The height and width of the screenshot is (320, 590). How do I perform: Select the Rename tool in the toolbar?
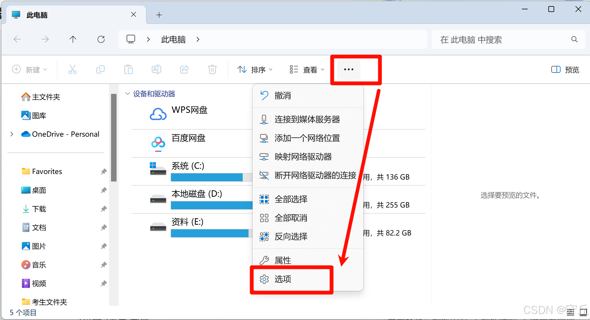156,69
